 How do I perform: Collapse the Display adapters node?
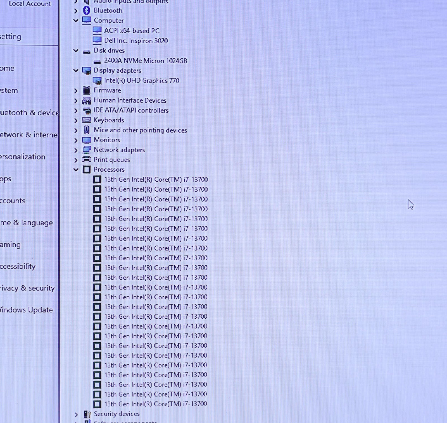[76, 70]
